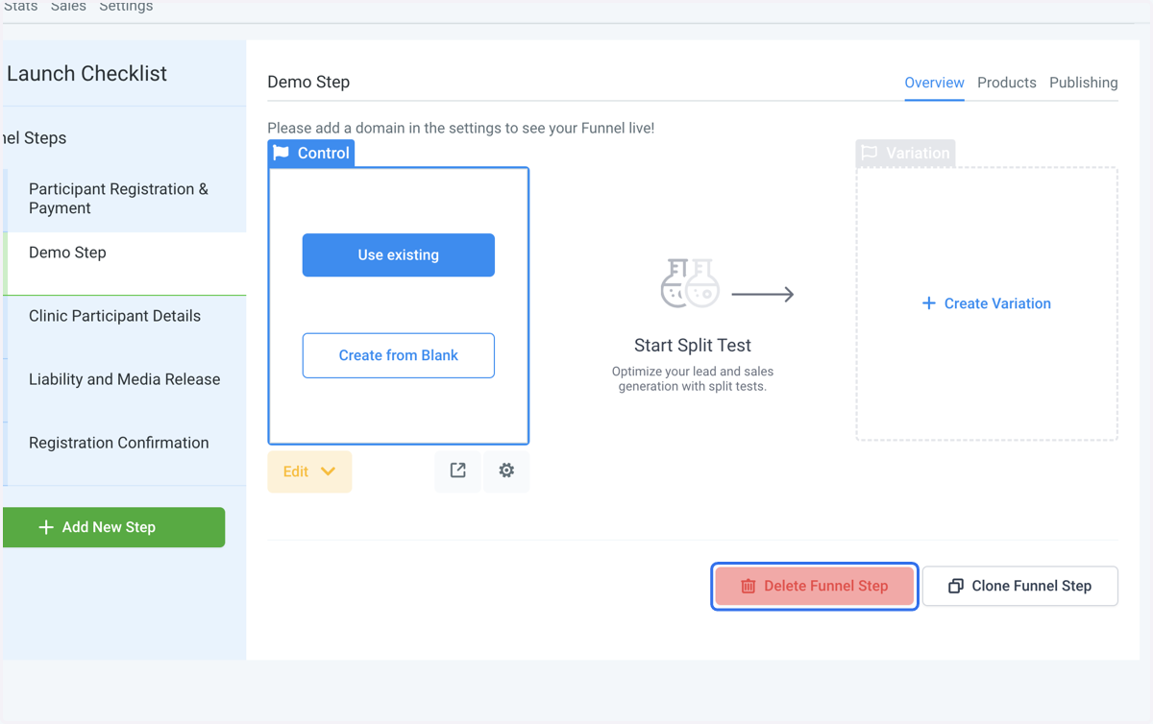Switch to the Products tab
Image resolution: width=1153 pixels, height=724 pixels.
(x=1007, y=83)
